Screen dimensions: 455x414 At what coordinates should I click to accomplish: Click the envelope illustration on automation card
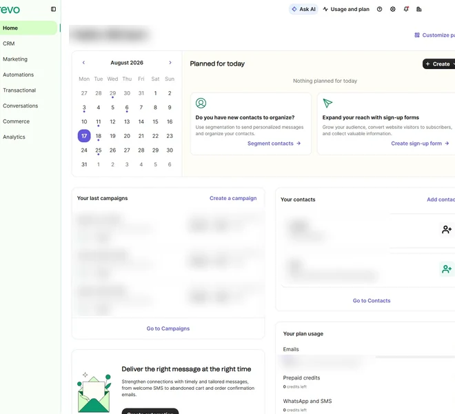point(94,393)
